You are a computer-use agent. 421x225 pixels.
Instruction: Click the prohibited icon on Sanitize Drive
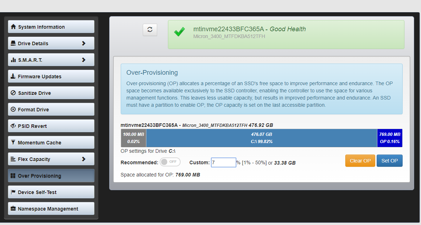(x=13, y=93)
